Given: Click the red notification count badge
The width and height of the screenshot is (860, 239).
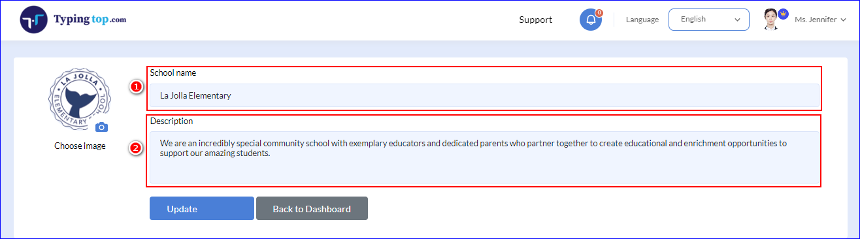Looking at the screenshot, I should [x=599, y=12].
